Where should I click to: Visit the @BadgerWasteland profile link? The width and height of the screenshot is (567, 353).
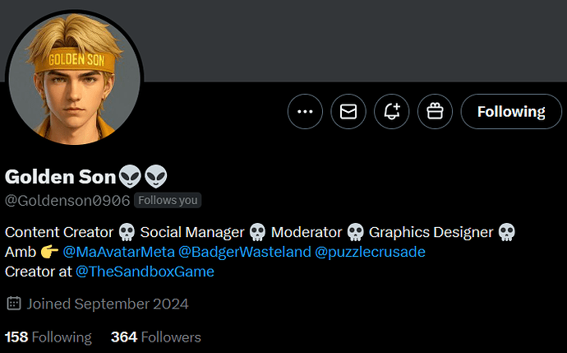tap(244, 252)
